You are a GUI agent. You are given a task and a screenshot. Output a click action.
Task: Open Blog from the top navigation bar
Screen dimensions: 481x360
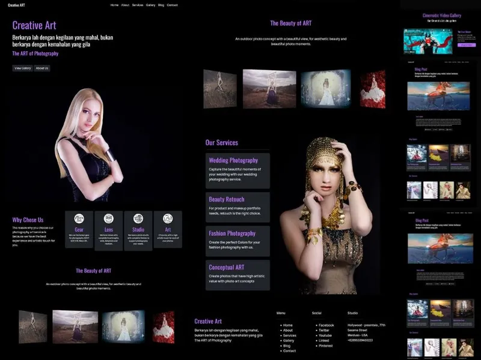point(161,5)
